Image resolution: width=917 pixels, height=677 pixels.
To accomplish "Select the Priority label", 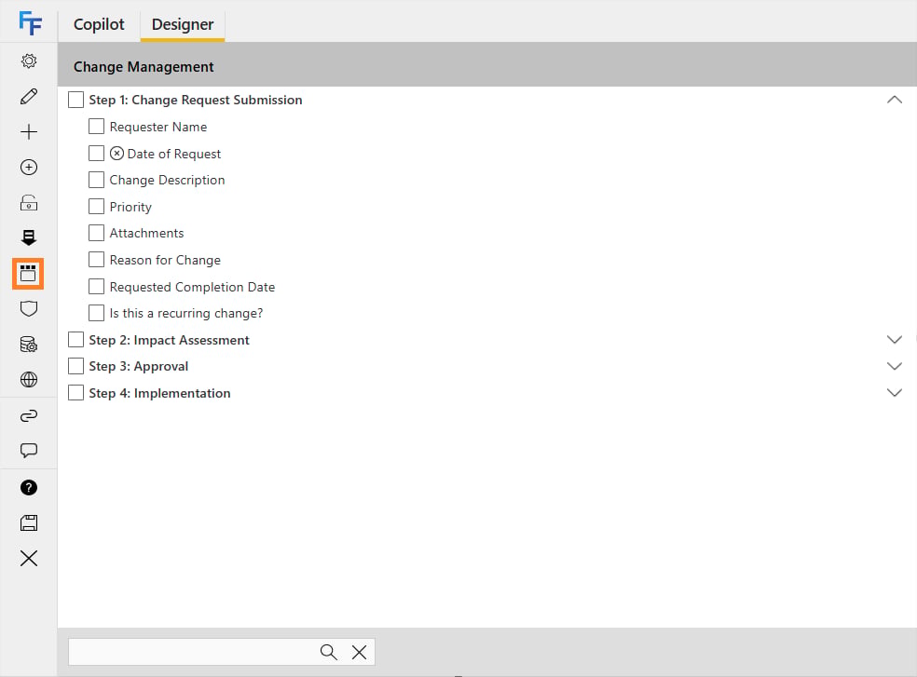I will [130, 207].
